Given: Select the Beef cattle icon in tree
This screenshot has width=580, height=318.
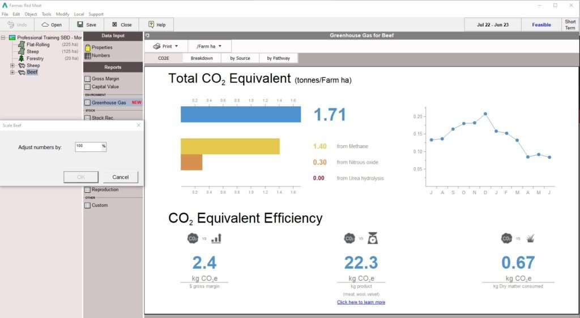Looking at the screenshot, I should (22, 72).
